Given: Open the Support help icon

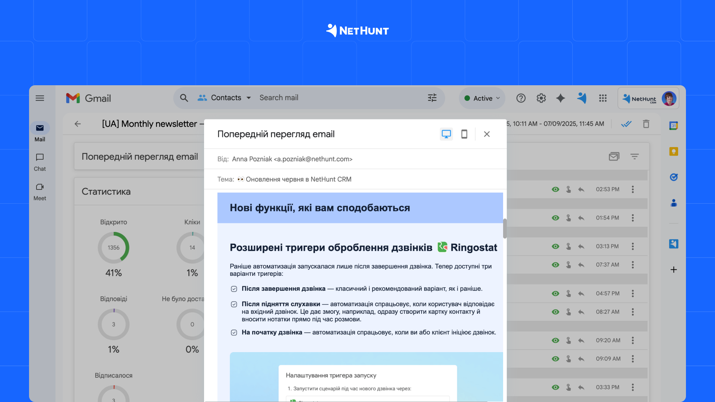Looking at the screenshot, I should pyautogui.click(x=521, y=98).
